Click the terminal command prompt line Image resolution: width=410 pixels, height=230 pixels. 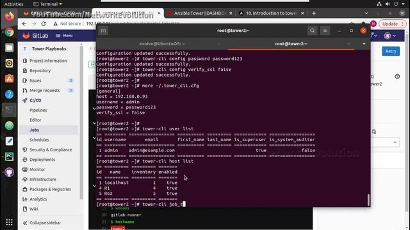[141, 204]
